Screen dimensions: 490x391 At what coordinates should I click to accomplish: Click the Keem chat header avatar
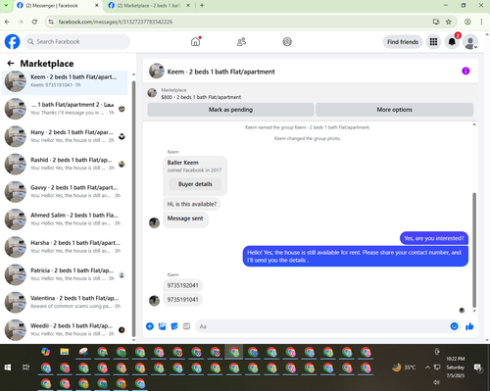click(x=157, y=71)
